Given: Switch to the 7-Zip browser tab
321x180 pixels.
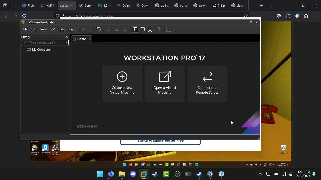Looking at the screenshot, I should click(219, 5).
